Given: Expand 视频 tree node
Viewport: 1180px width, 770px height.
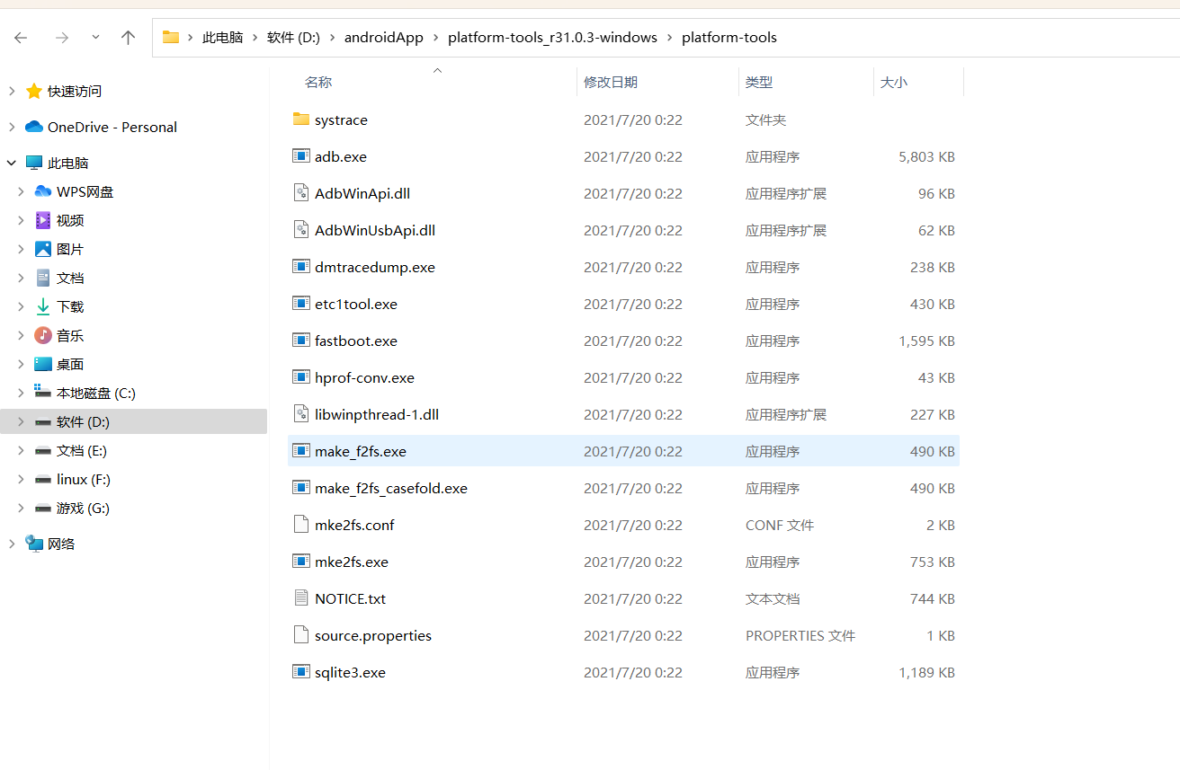Looking at the screenshot, I should pyautogui.click(x=21, y=220).
